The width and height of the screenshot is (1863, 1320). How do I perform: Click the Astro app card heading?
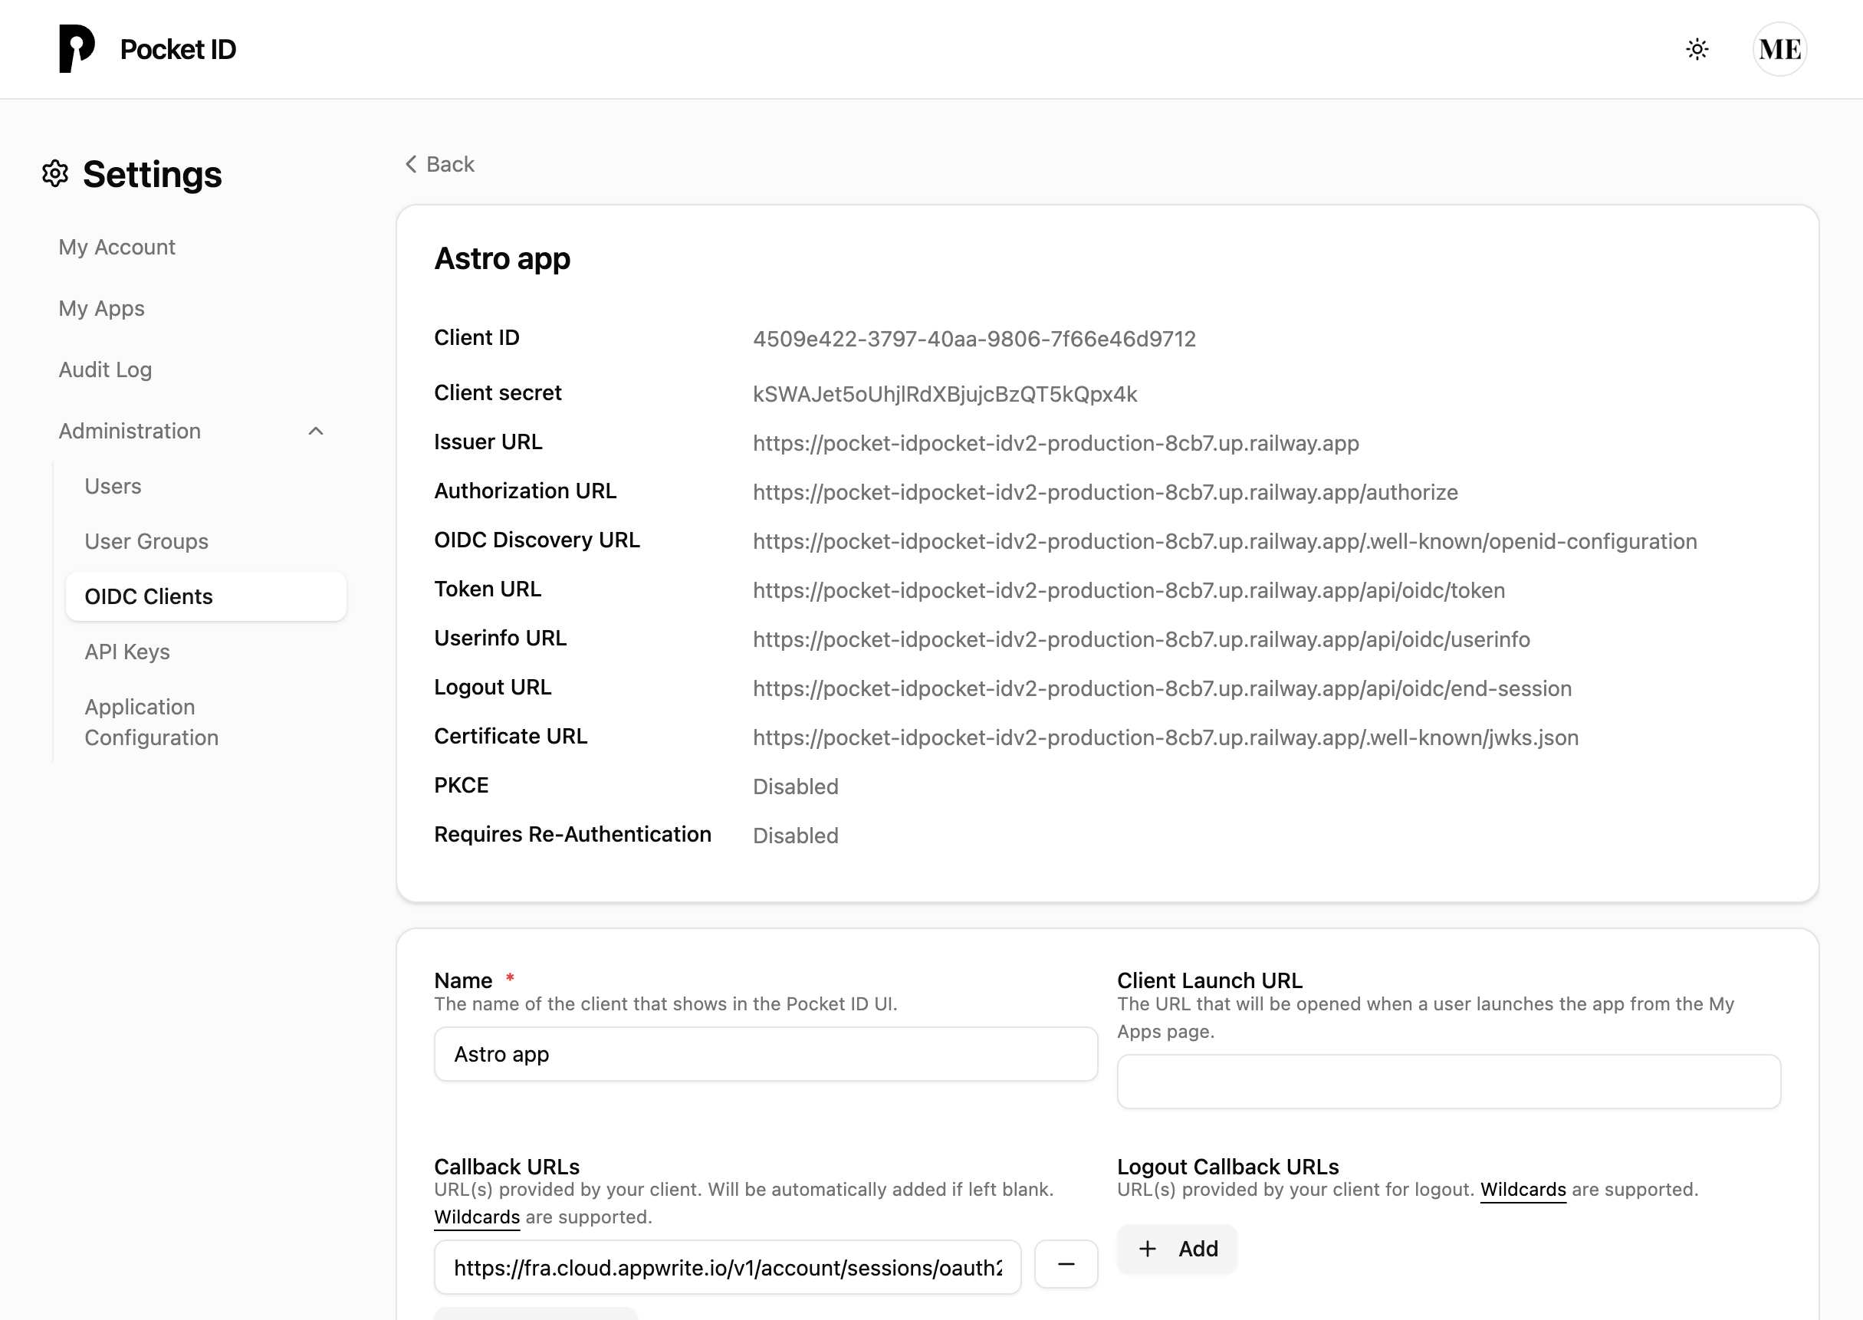click(502, 258)
